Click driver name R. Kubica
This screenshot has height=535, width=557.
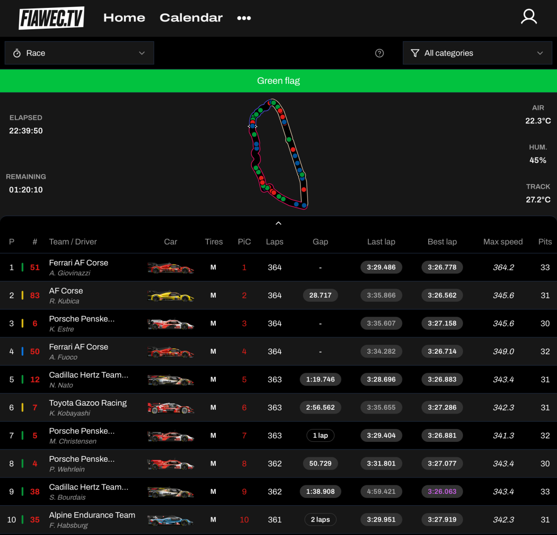tap(64, 301)
